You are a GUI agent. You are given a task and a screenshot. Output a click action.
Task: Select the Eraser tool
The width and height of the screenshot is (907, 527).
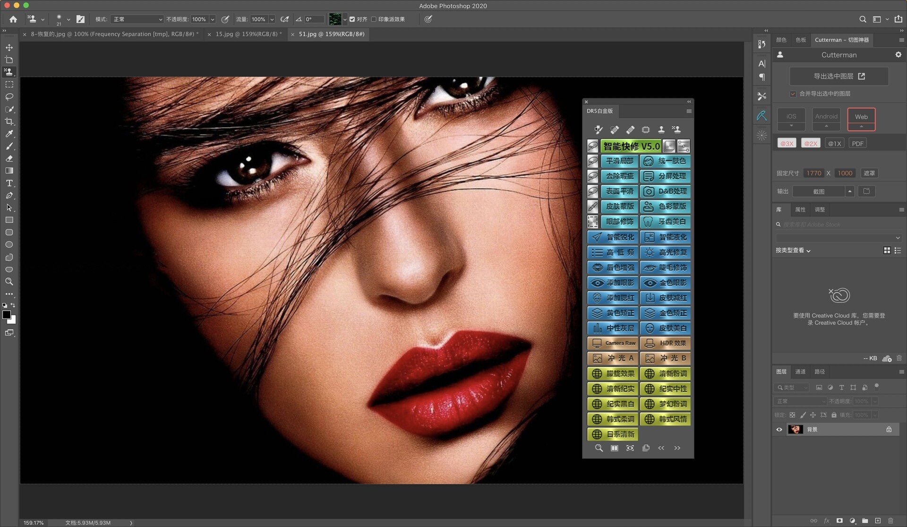(x=9, y=158)
